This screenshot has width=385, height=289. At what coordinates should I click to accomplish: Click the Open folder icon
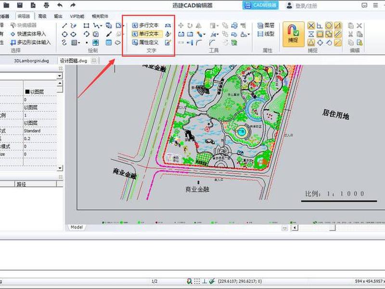click(6, 5)
